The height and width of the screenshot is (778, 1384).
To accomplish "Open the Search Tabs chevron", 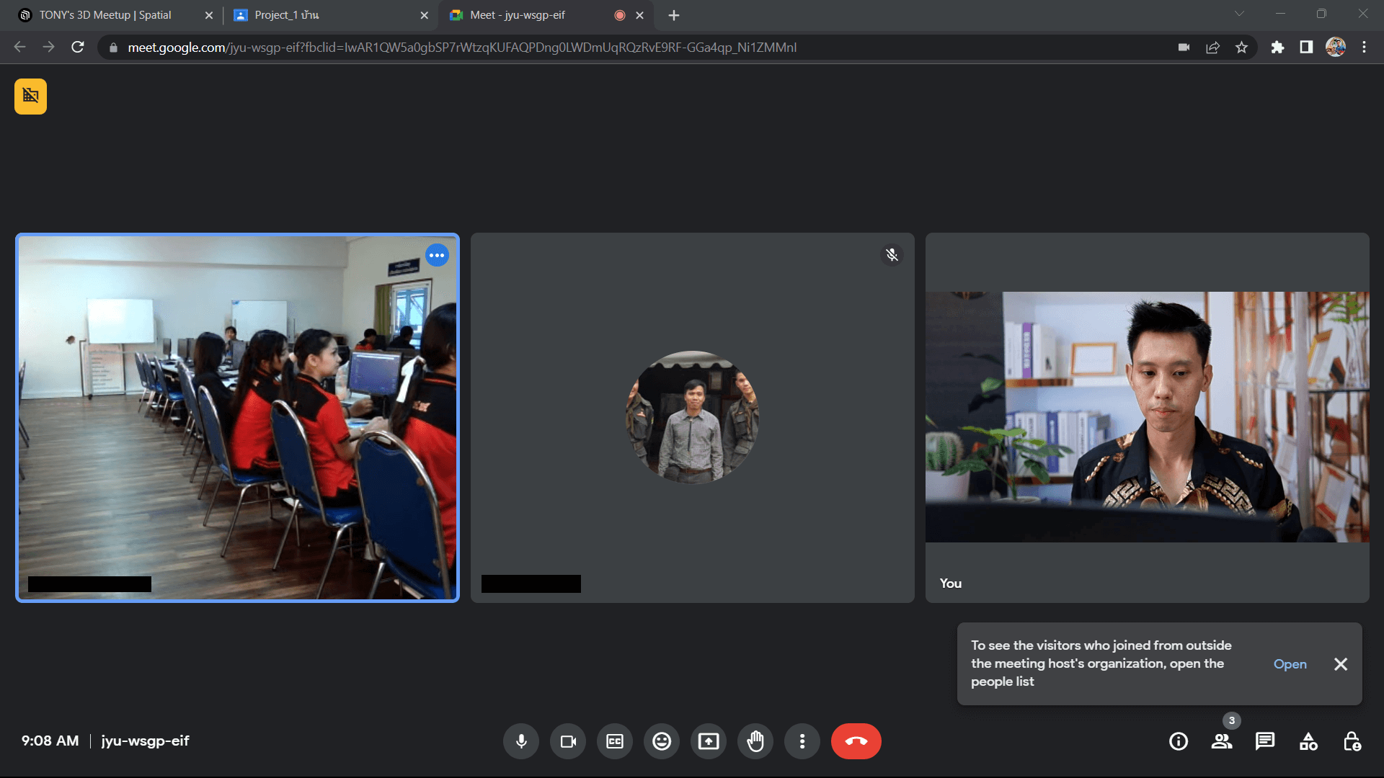I will click(x=1239, y=14).
